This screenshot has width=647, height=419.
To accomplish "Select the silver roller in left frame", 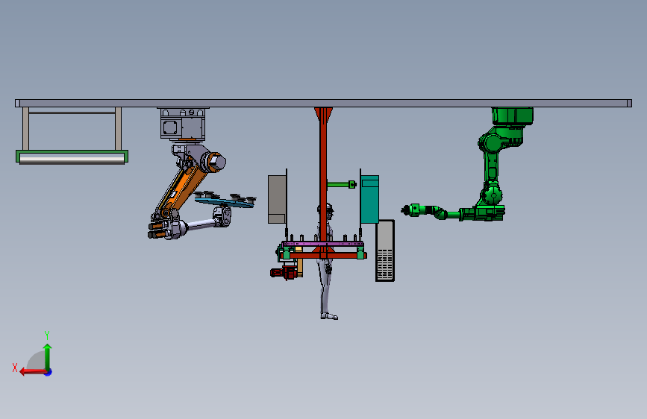I will pyautogui.click(x=72, y=159).
